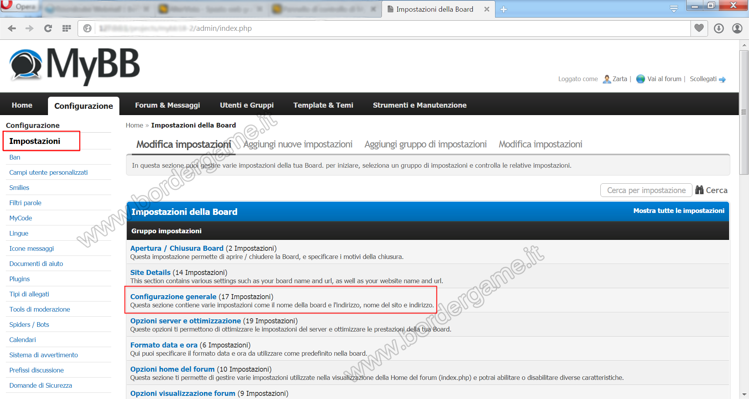Click the binoculars Cerca icon

coord(699,190)
